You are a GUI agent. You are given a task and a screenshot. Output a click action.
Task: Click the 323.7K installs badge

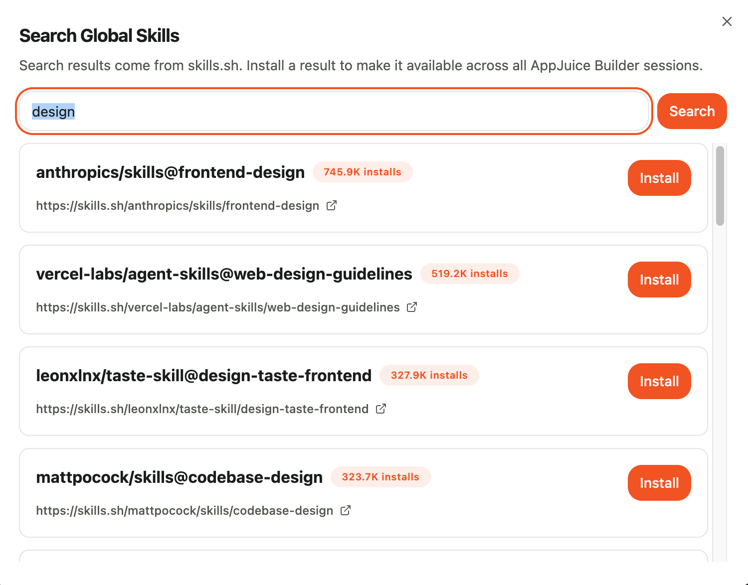(x=380, y=477)
